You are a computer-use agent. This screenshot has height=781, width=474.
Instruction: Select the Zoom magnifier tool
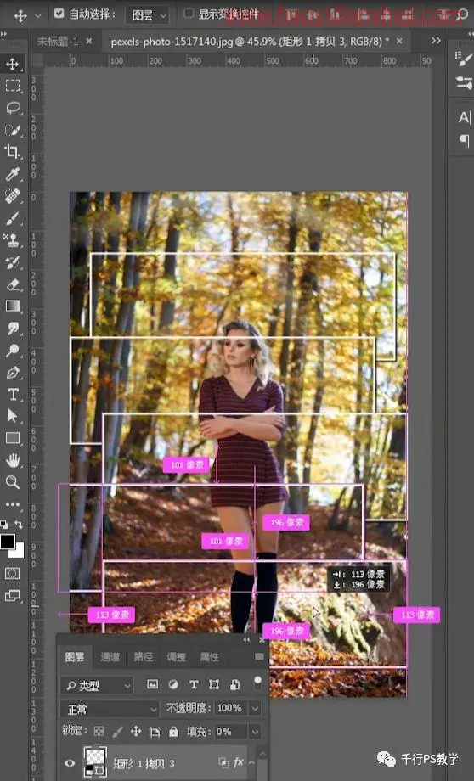tap(13, 481)
